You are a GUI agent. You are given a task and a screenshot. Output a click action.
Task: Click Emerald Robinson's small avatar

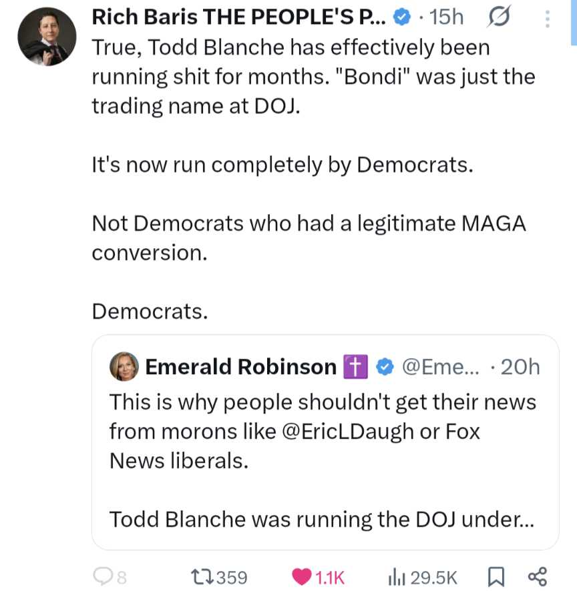124,367
